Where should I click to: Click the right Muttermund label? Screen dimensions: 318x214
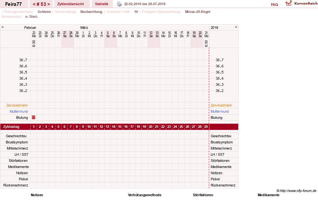220,111
